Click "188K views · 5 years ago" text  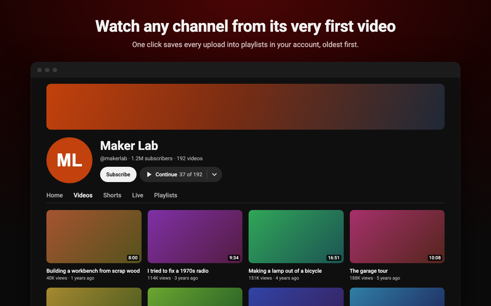(x=375, y=278)
